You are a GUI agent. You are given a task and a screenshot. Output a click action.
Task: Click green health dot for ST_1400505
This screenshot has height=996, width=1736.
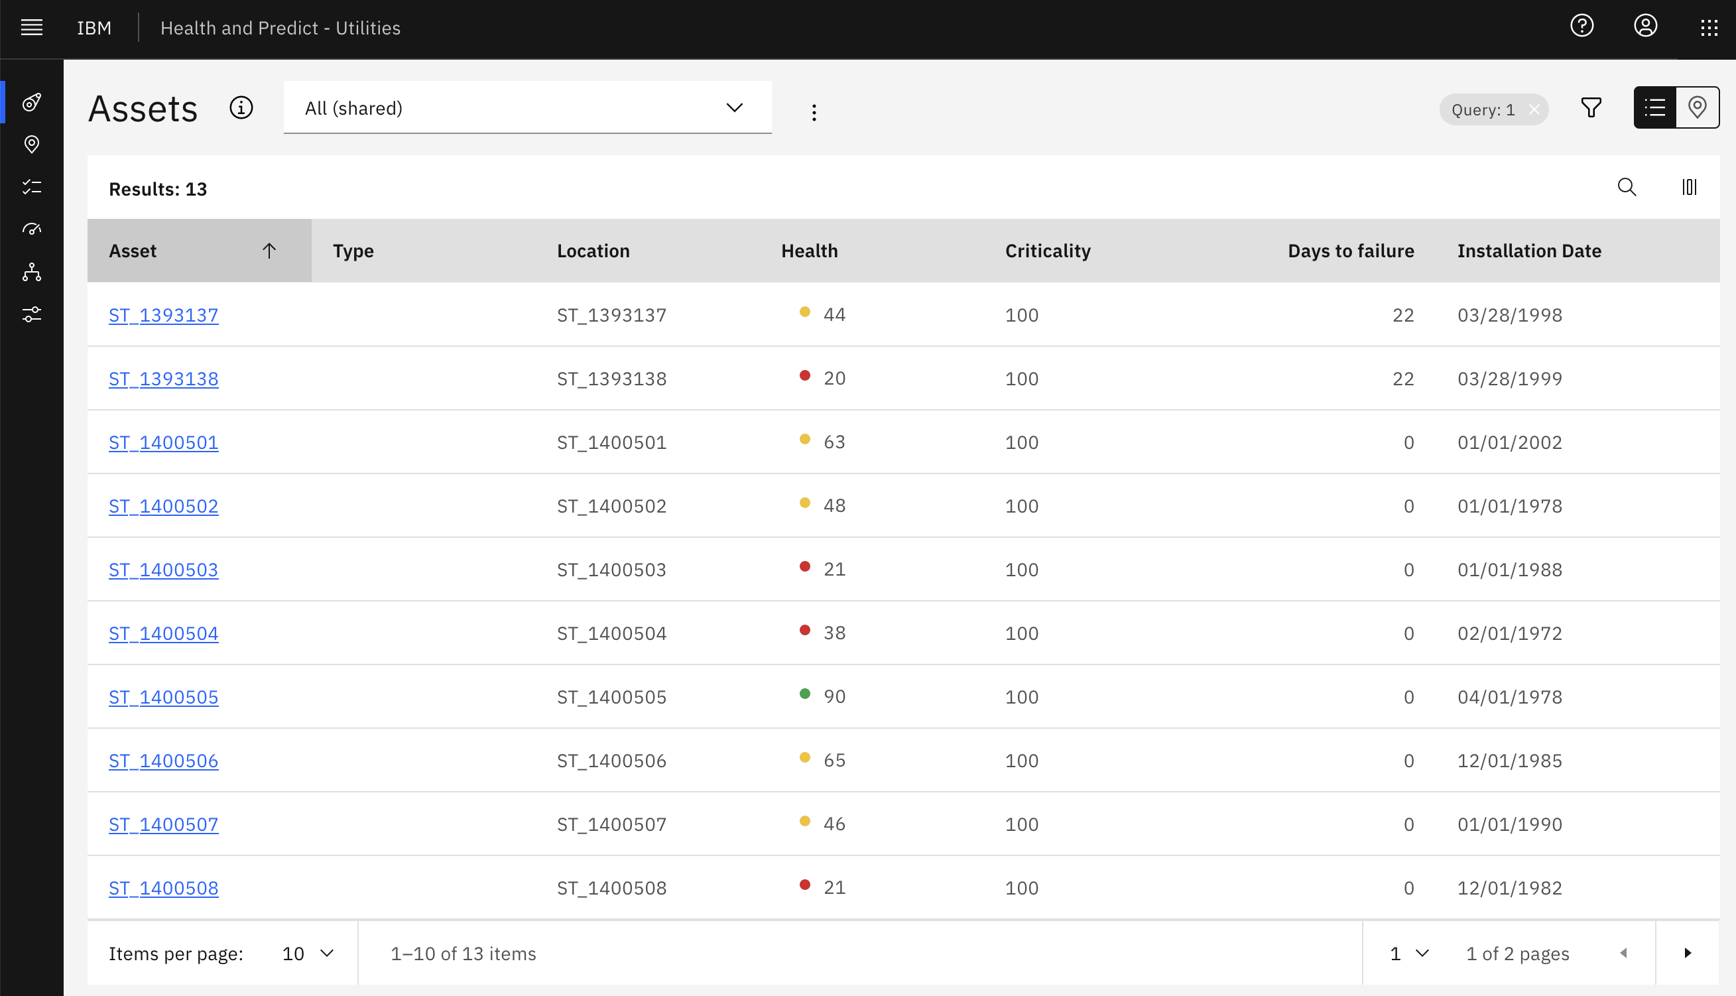[804, 694]
